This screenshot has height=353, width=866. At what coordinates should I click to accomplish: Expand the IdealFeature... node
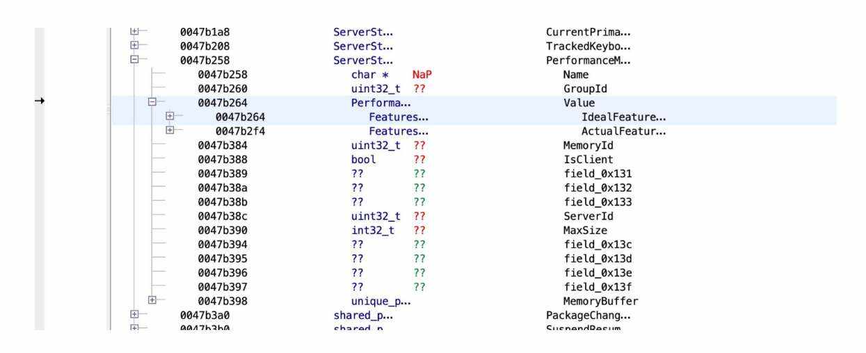click(170, 117)
